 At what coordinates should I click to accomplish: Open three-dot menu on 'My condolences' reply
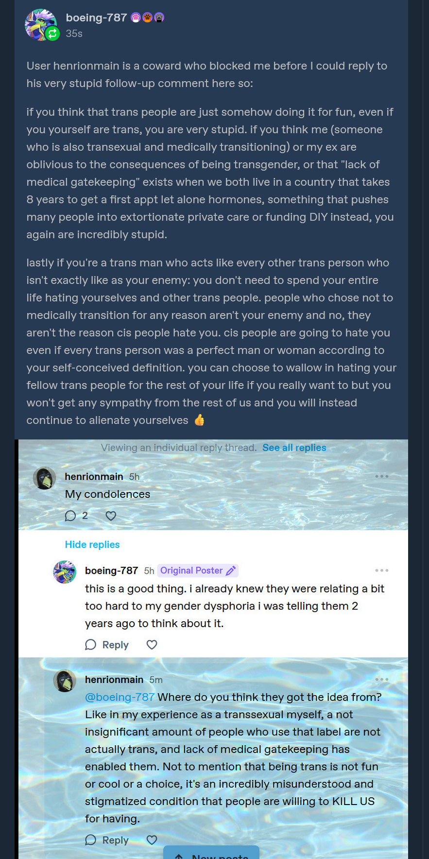pos(381,476)
